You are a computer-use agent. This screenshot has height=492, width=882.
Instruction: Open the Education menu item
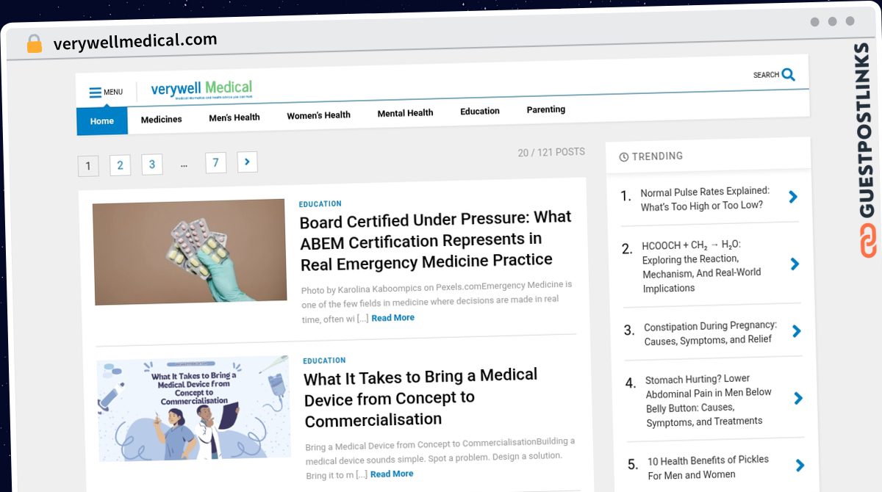480,111
